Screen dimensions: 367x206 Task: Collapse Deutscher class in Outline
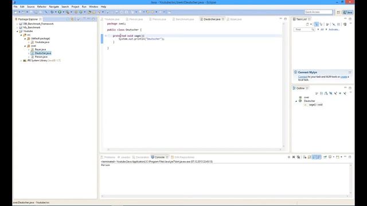[x=296, y=101]
